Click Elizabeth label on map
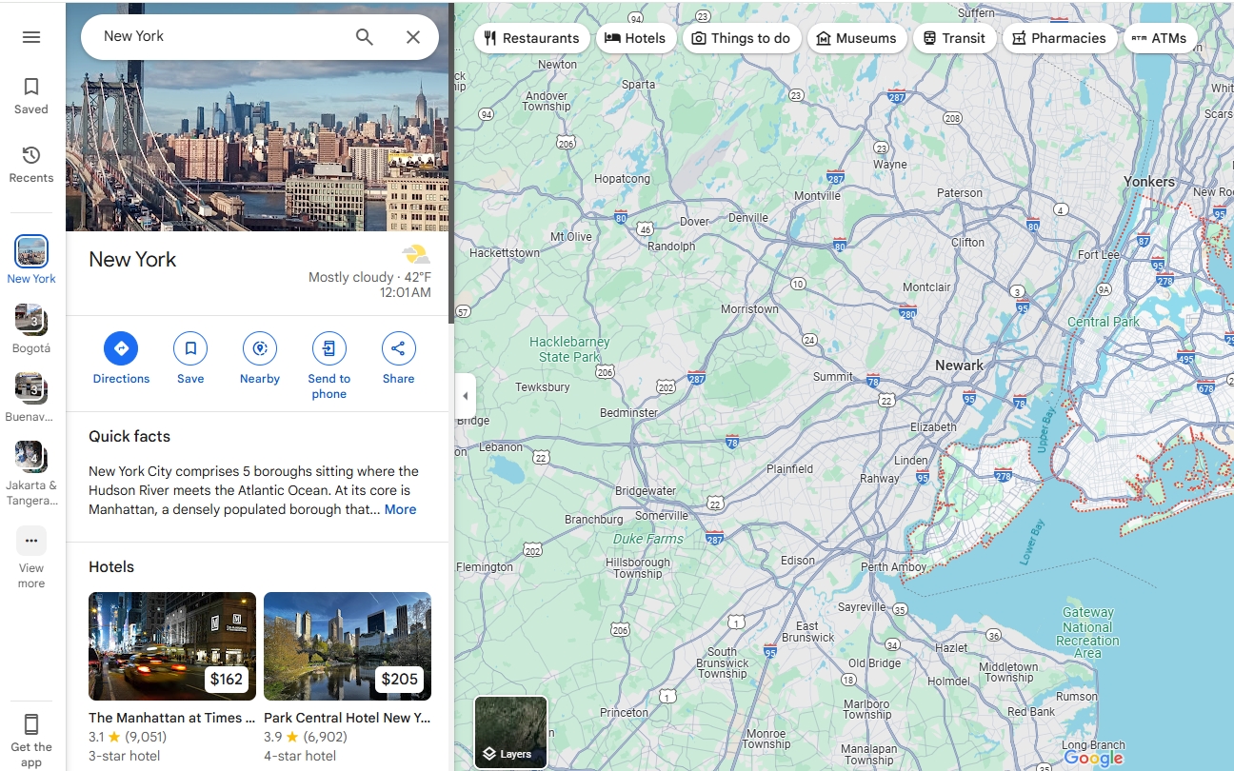Image resolution: width=1234 pixels, height=771 pixels. (933, 427)
